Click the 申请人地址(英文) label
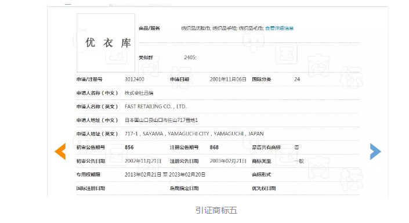The width and height of the screenshot is (409, 223). click(x=97, y=134)
